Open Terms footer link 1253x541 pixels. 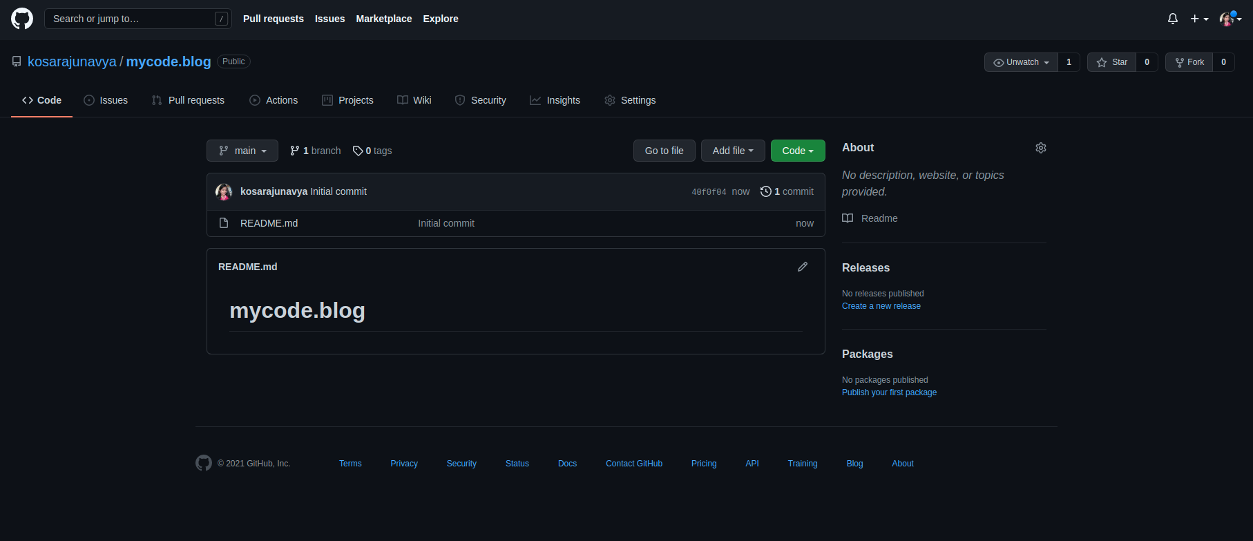(x=350, y=464)
